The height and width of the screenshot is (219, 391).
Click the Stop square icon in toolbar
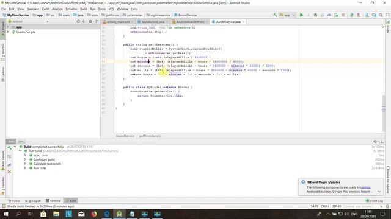click(343, 15)
